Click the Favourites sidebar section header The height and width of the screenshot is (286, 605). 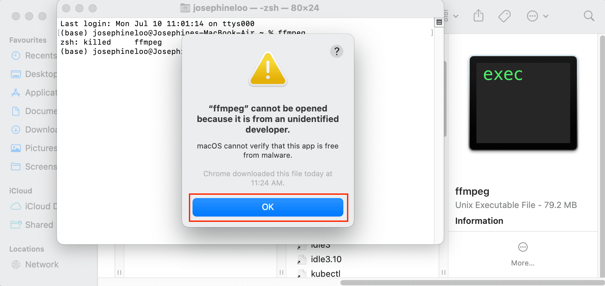(28, 40)
